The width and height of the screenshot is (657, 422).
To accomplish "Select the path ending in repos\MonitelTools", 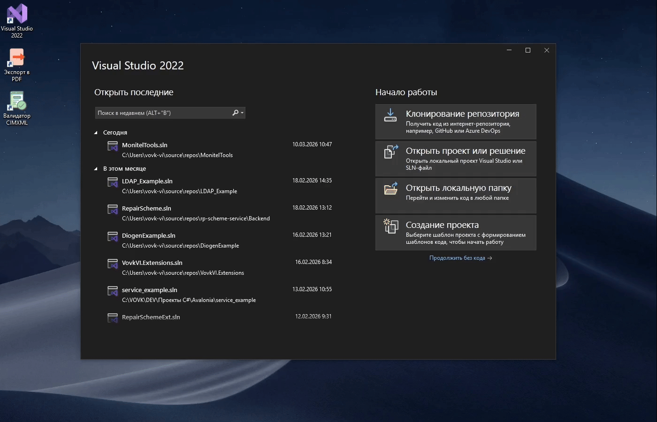I will (x=177, y=155).
